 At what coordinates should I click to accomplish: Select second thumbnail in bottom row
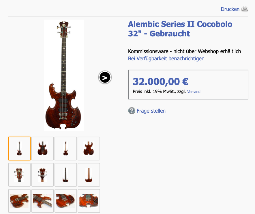click(x=42, y=201)
